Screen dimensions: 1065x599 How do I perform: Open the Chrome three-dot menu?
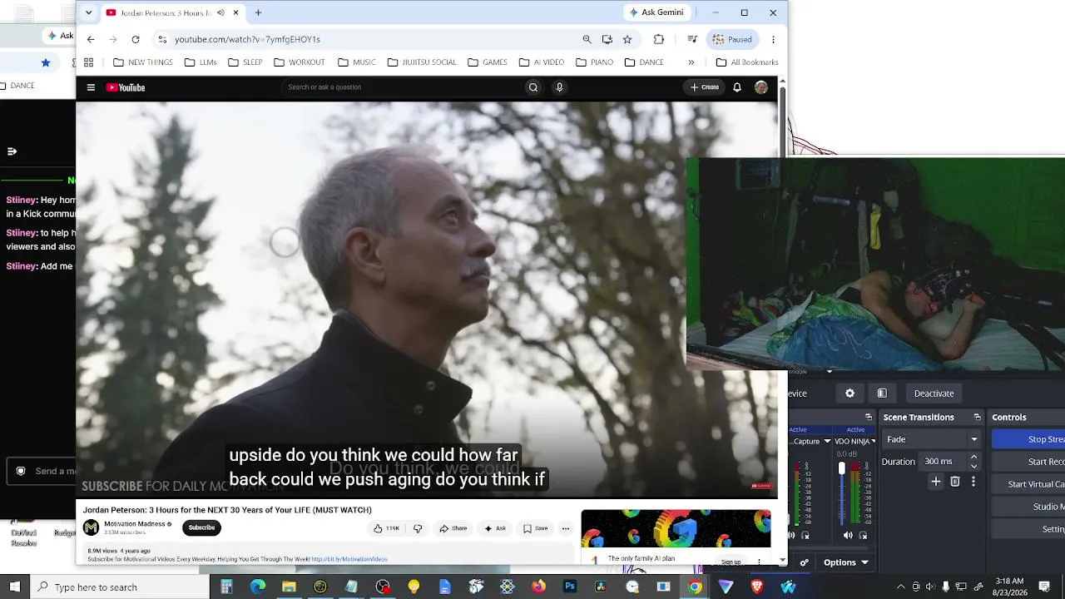coord(773,39)
